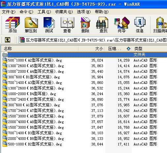Click dwg icon of 1000~2000 (A4型耳式支座)
This screenshot has height=153, width=167.
click(5, 71)
